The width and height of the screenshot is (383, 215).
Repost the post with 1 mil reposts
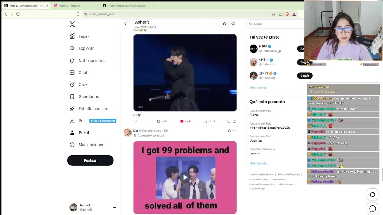pos(162,121)
